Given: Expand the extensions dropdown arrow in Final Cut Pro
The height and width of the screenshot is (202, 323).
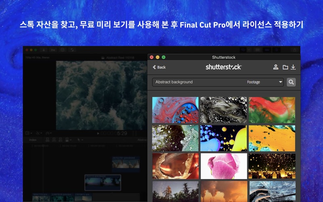Looking at the screenshot, I should [249, 50].
